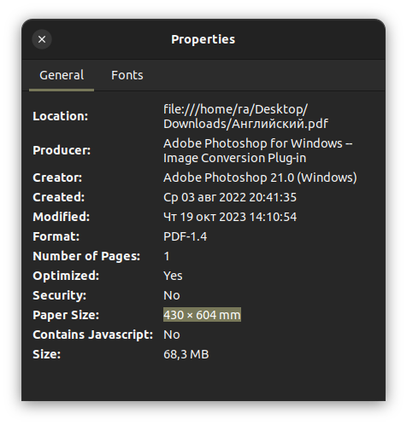Click the PDF-1.4 format value

point(186,236)
